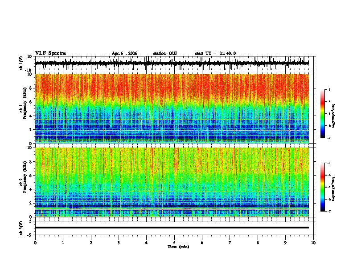Click the "-3" label on ch.1 color scale
The width and height of the screenshot is (353, 272).
click(328, 89)
